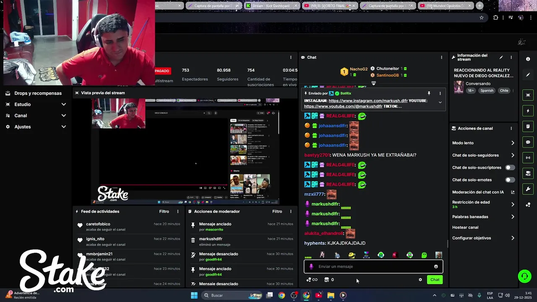The image size is (537, 302).
Task: Switch to Mundos Opuestos YouTube tab
Action: (x=446, y=6)
